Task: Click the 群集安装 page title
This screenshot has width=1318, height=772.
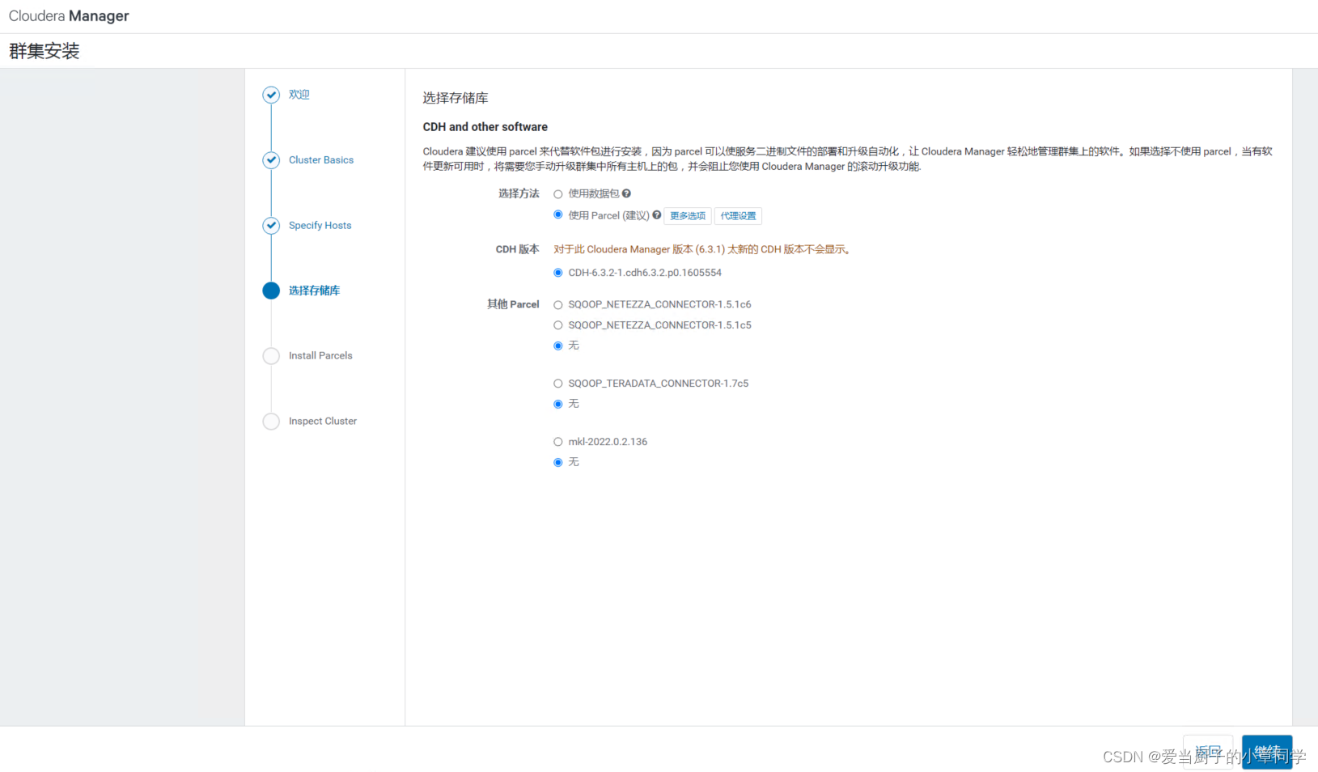Action: 44,51
